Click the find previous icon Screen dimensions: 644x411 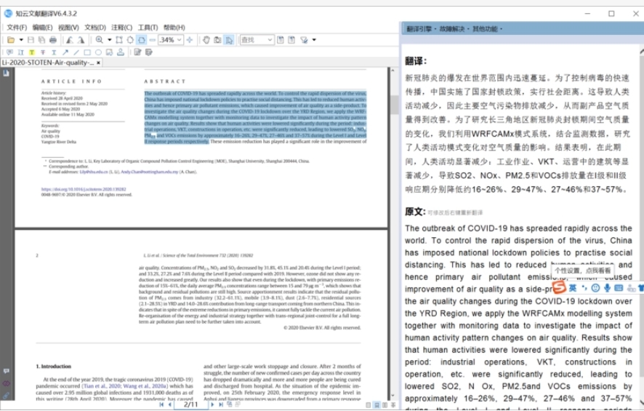tap(281, 40)
